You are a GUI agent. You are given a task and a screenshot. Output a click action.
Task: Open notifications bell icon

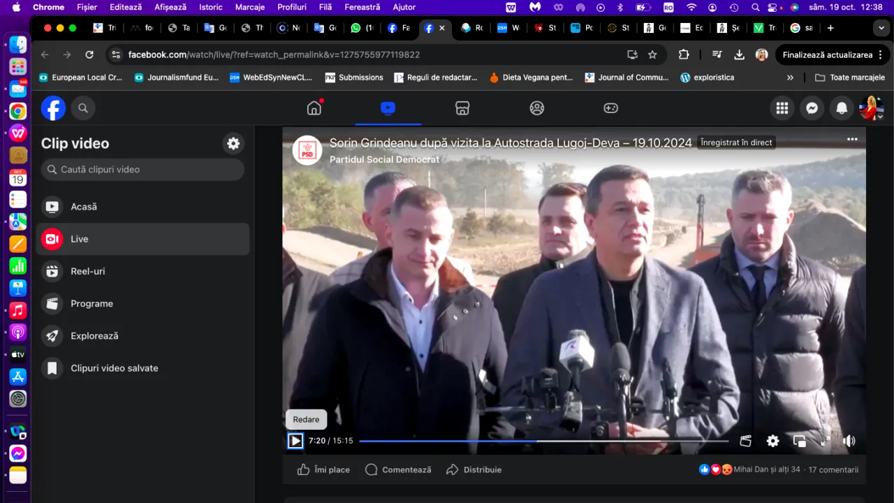[x=842, y=108]
